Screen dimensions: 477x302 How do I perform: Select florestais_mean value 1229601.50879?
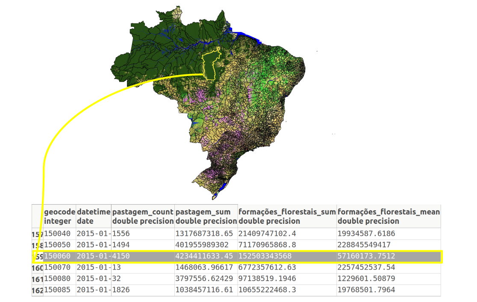366,279
